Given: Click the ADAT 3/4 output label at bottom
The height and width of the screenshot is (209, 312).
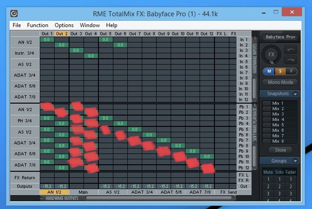Looking at the screenshot, I should 142,192.
